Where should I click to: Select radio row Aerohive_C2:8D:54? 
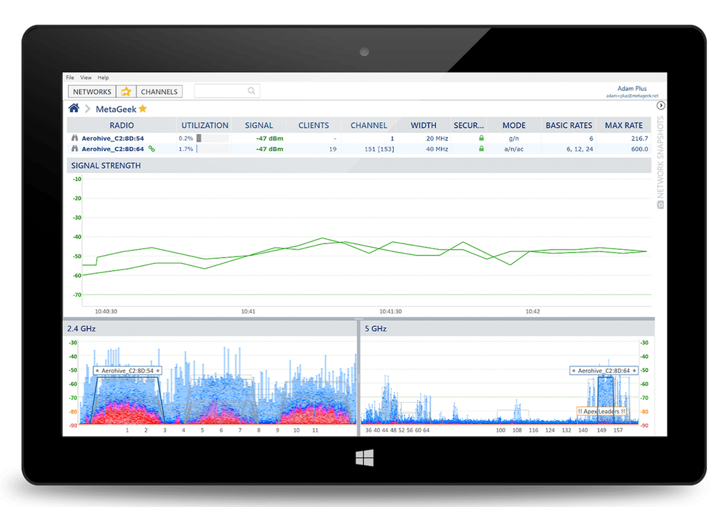pyautogui.click(x=359, y=138)
